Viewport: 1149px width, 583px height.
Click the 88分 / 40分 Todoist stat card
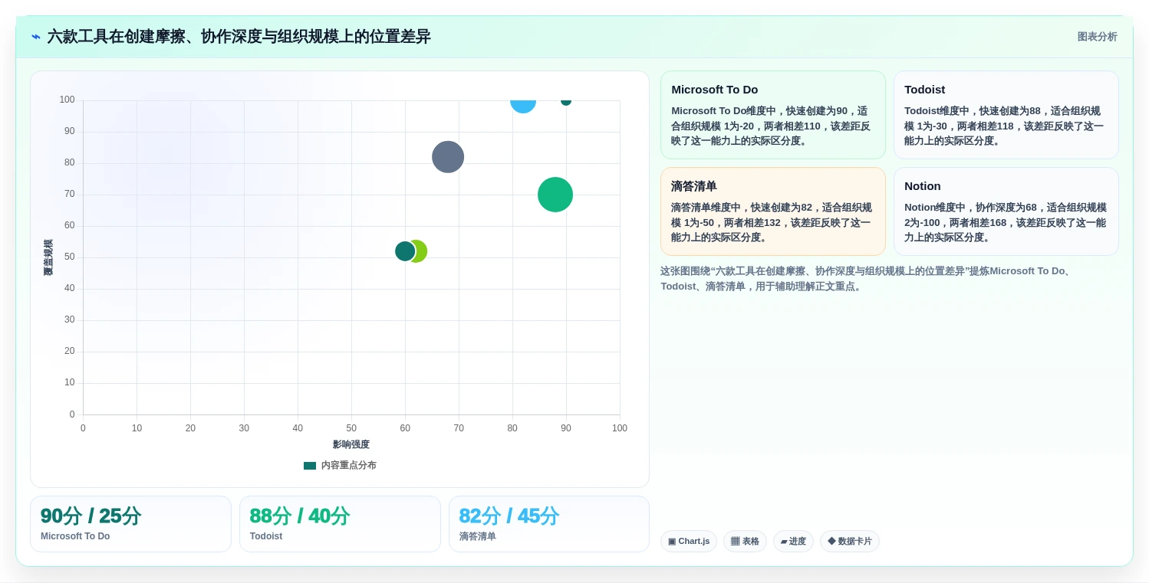click(x=340, y=524)
